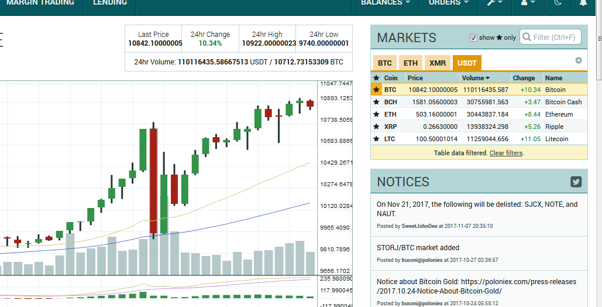Screen dimensions: 602x307
Task: Switch to ETH markets tab
Action: click(x=411, y=63)
